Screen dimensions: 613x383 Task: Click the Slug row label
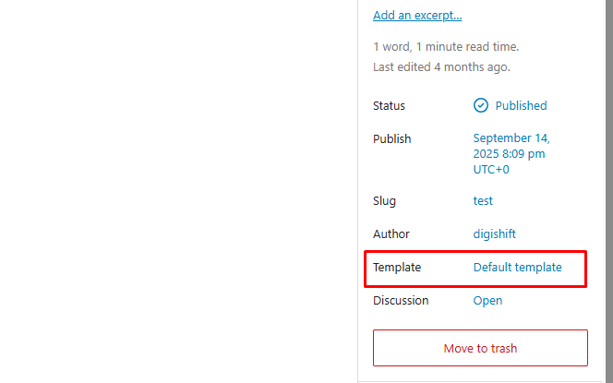[x=385, y=201]
